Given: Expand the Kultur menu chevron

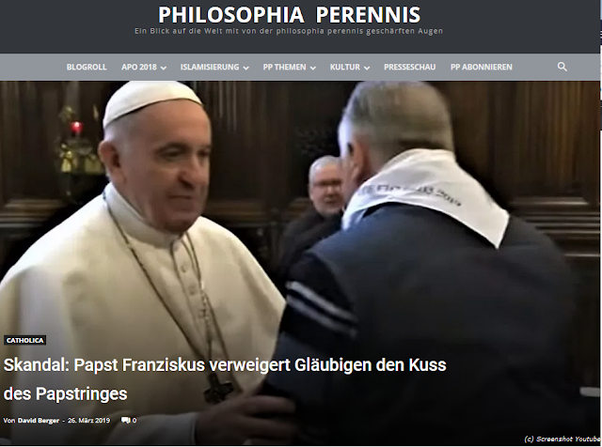Looking at the screenshot, I should coord(367,68).
